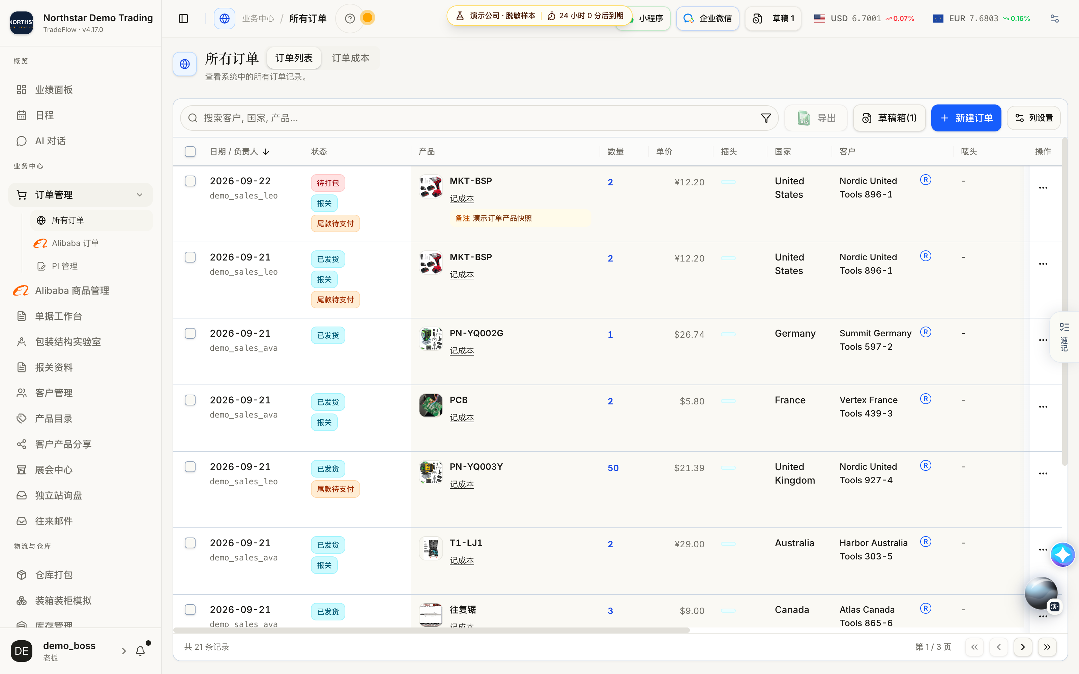Go to next page of orders

(1023, 647)
